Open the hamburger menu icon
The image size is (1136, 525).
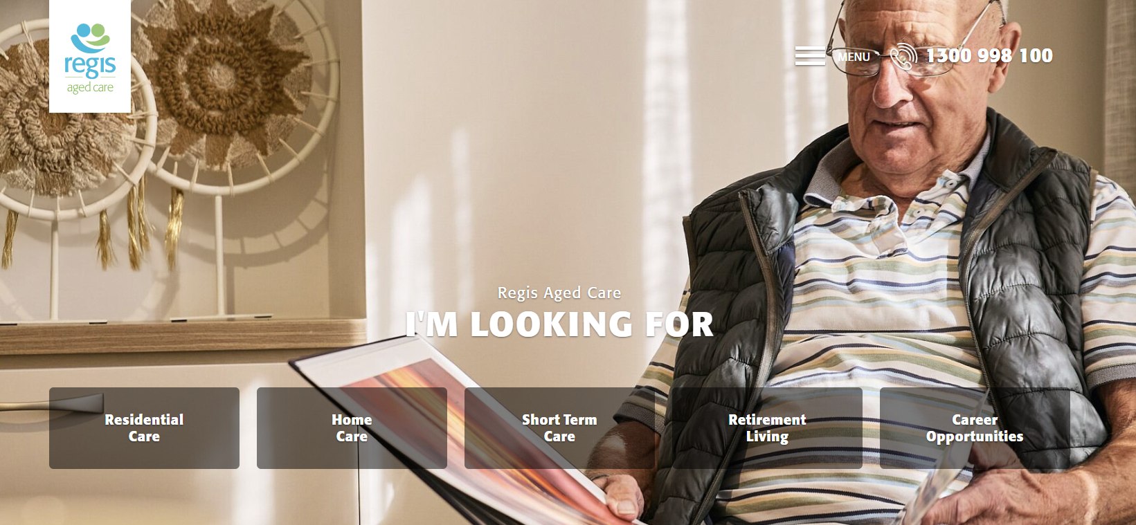[809, 56]
